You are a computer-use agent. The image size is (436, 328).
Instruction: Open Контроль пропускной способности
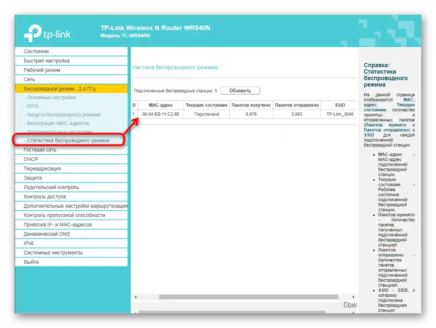(x=71, y=215)
